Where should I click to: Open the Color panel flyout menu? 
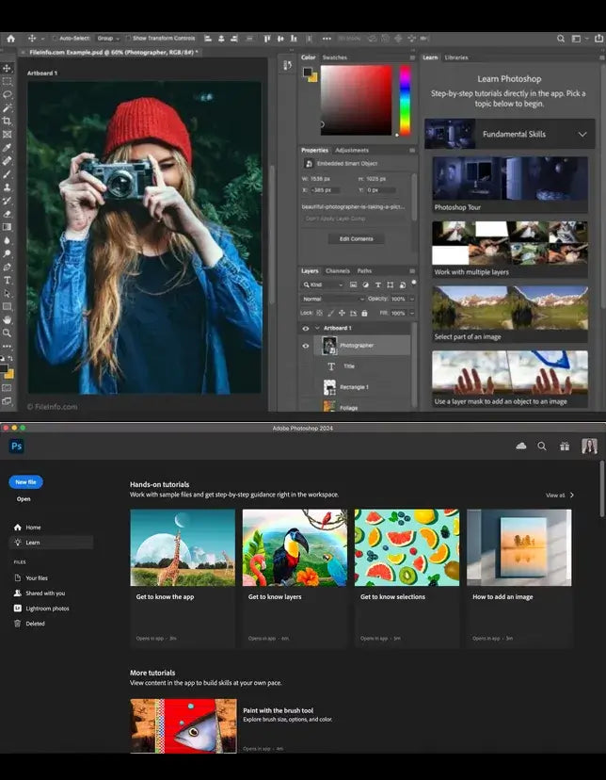click(x=412, y=57)
